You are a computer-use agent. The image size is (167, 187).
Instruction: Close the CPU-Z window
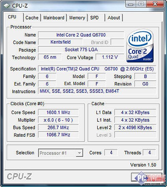[x=155, y=4]
